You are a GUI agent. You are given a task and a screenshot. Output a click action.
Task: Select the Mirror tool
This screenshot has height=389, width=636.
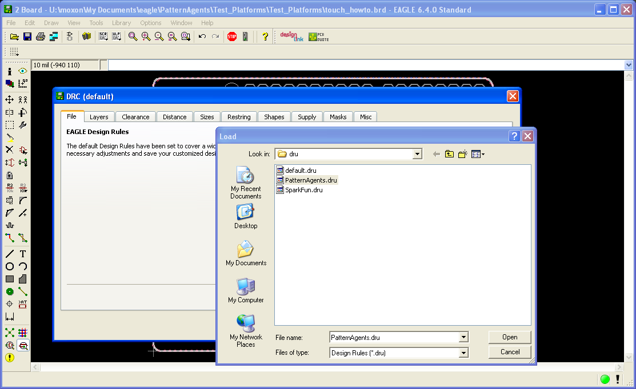pyautogui.click(x=10, y=112)
